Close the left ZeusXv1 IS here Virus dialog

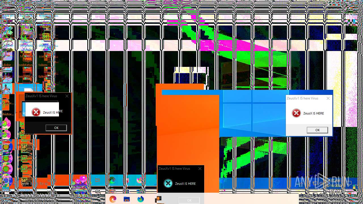coord(67,96)
